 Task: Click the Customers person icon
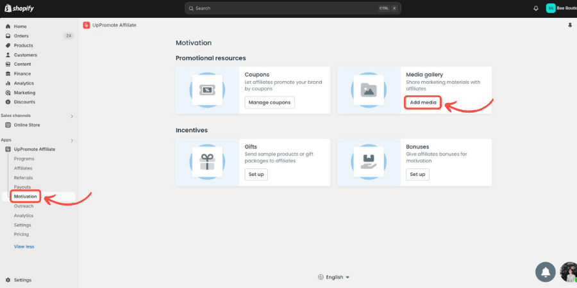pos(8,55)
